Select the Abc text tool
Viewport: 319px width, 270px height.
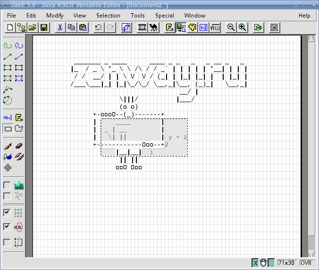click(x=8, y=118)
